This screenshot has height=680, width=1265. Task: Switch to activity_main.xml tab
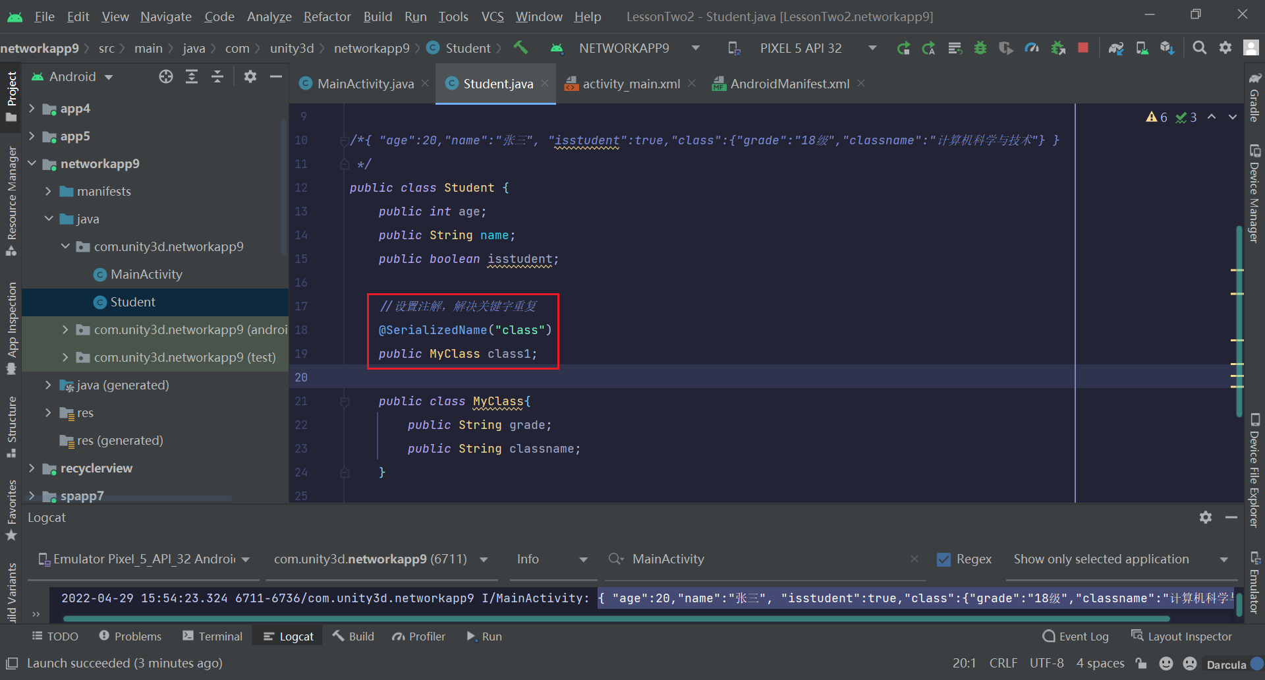coord(631,84)
